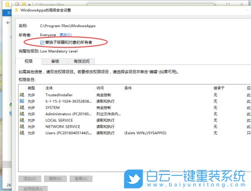Click the Explorer back arrow behind dialog

pyautogui.click(x=8, y=23)
